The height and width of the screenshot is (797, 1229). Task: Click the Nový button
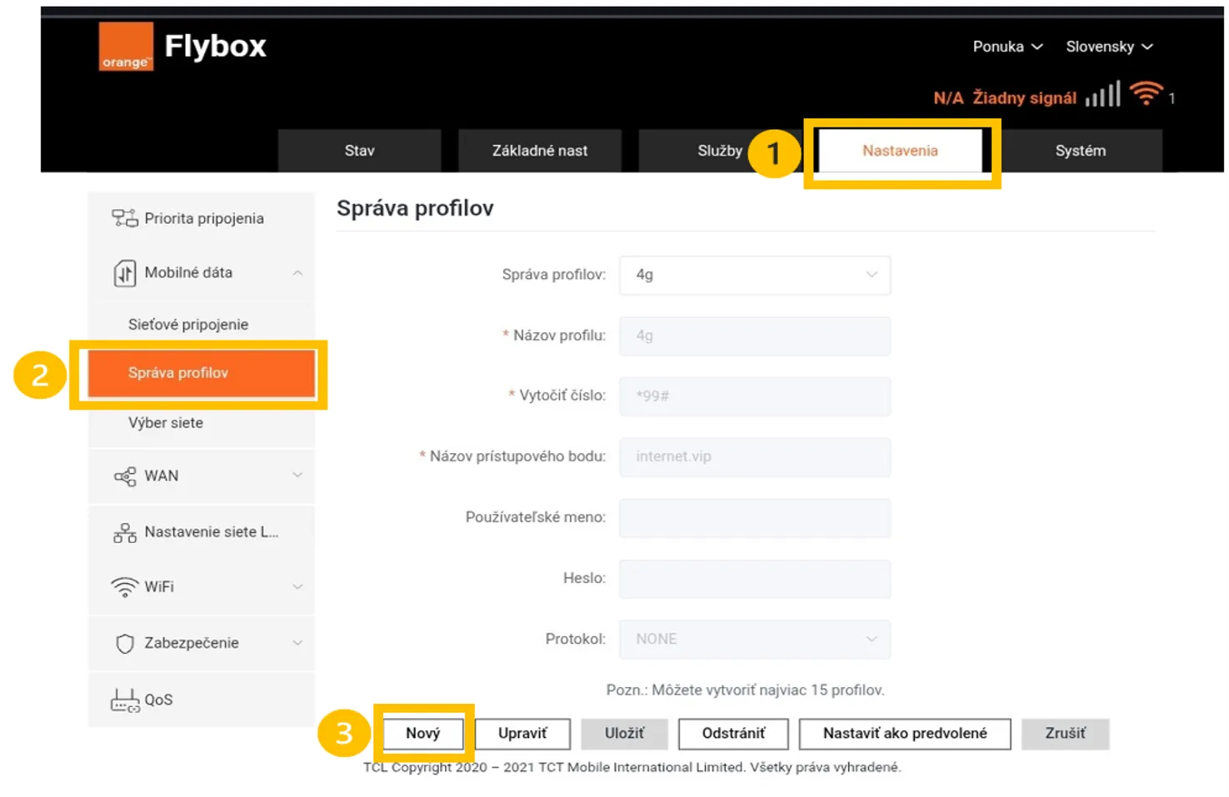(422, 734)
